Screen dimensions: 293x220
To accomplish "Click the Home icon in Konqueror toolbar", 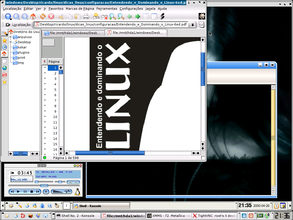I will [33, 16].
